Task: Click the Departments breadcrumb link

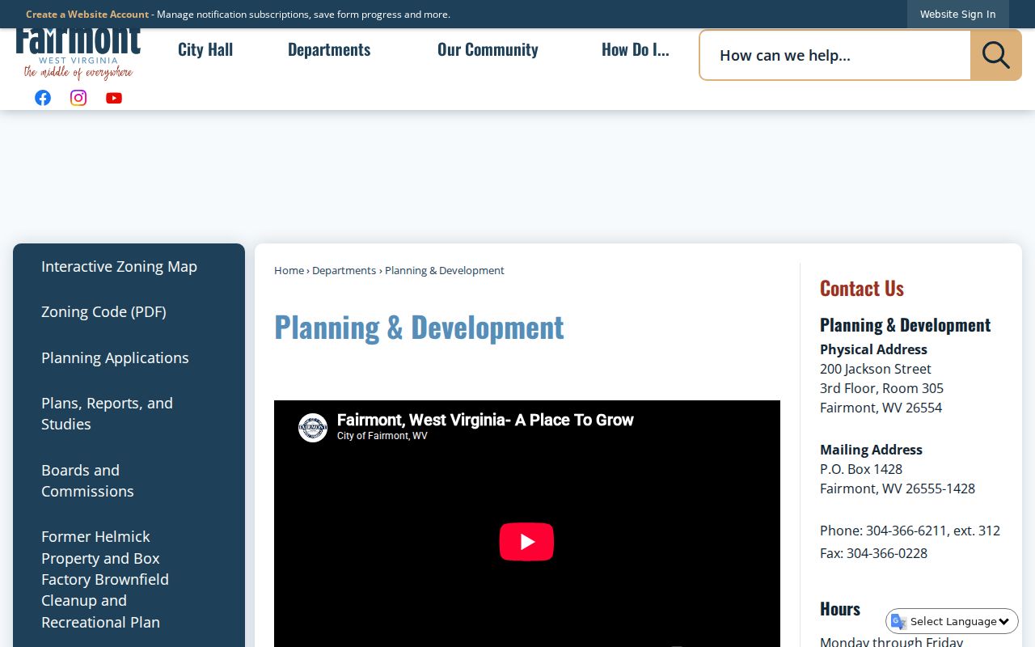Action: pos(344,270)
